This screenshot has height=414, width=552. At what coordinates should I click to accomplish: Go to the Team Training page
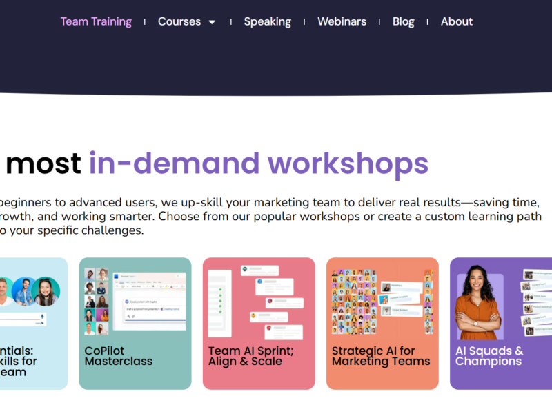click(96, 21)
